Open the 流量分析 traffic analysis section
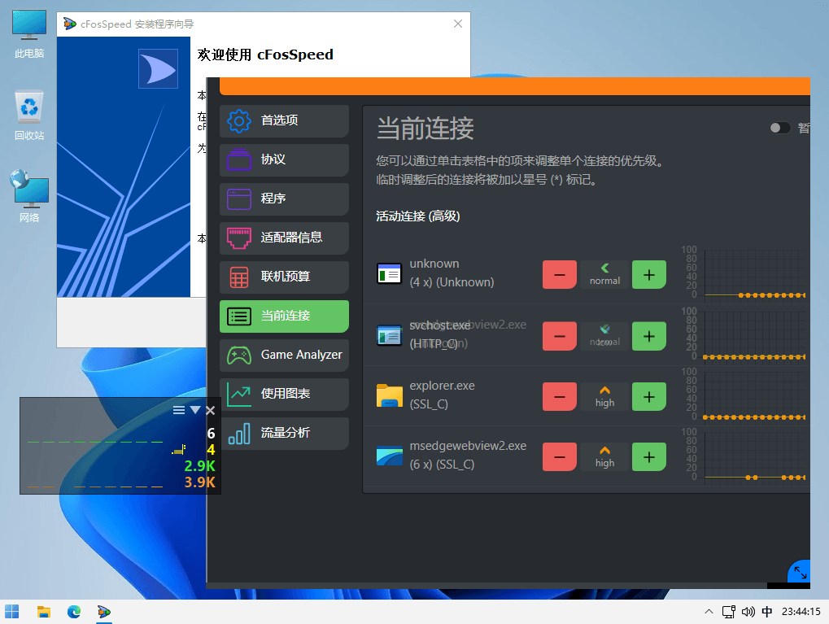This screenshot has height=624, width=829. tap(284, 433)
